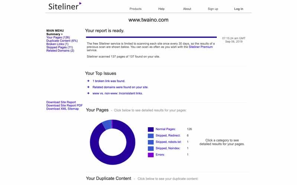Go to the About page
This screenshot has width=297, height=185.
[x=187, y=9]
